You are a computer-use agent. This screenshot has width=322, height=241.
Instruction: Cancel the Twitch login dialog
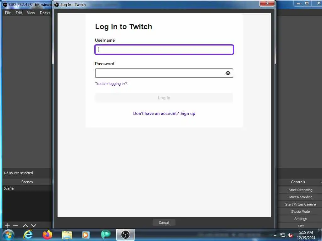(164, 222)
